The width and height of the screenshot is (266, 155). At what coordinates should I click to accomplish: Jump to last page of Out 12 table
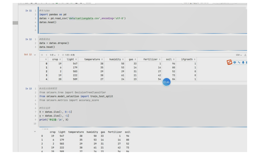coord(63,55)
